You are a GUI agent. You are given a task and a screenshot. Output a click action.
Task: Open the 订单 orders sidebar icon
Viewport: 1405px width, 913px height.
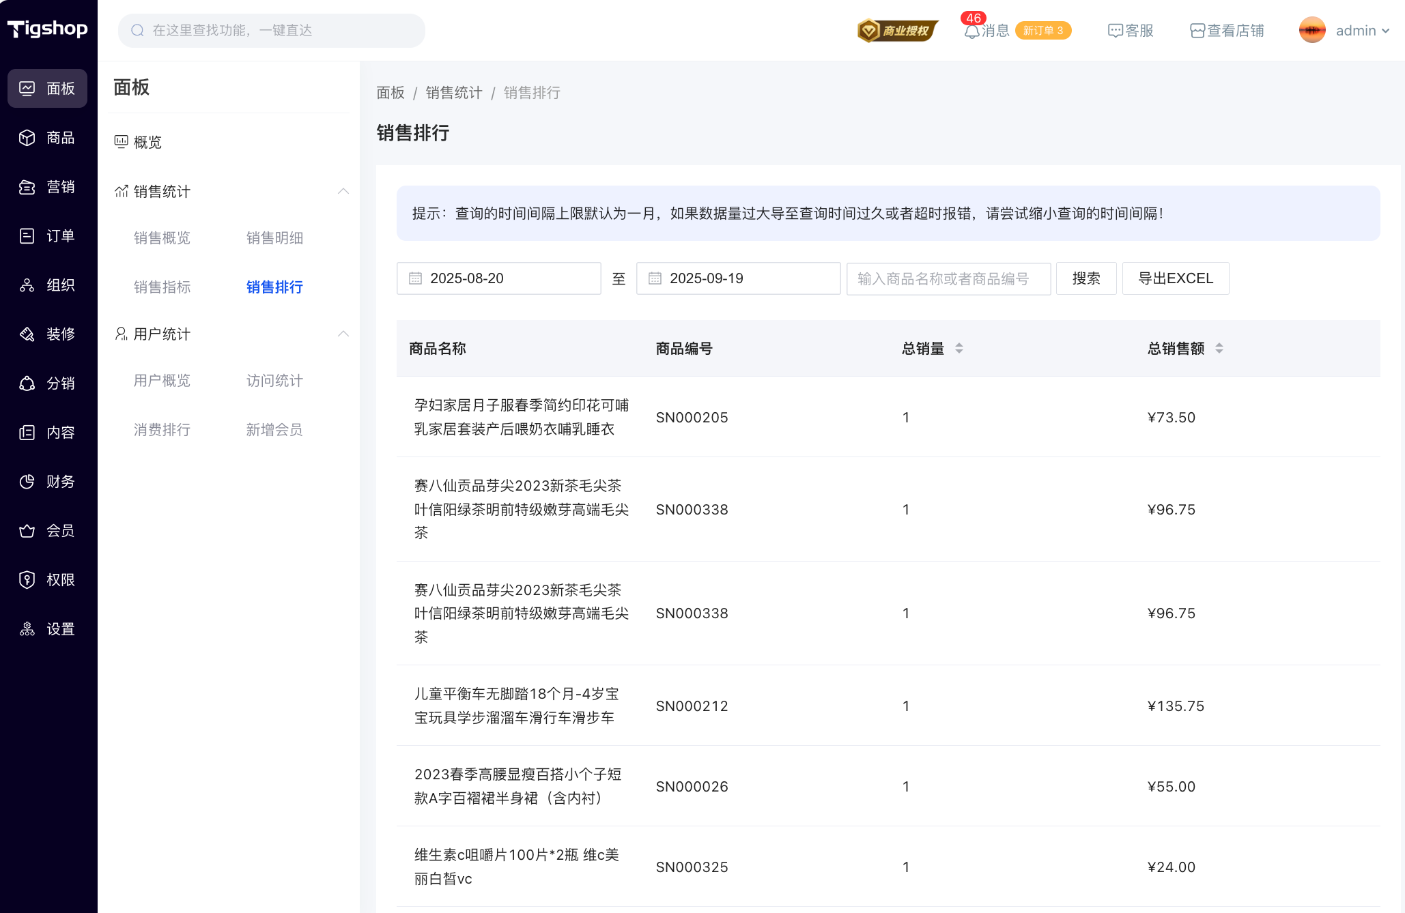27,236
